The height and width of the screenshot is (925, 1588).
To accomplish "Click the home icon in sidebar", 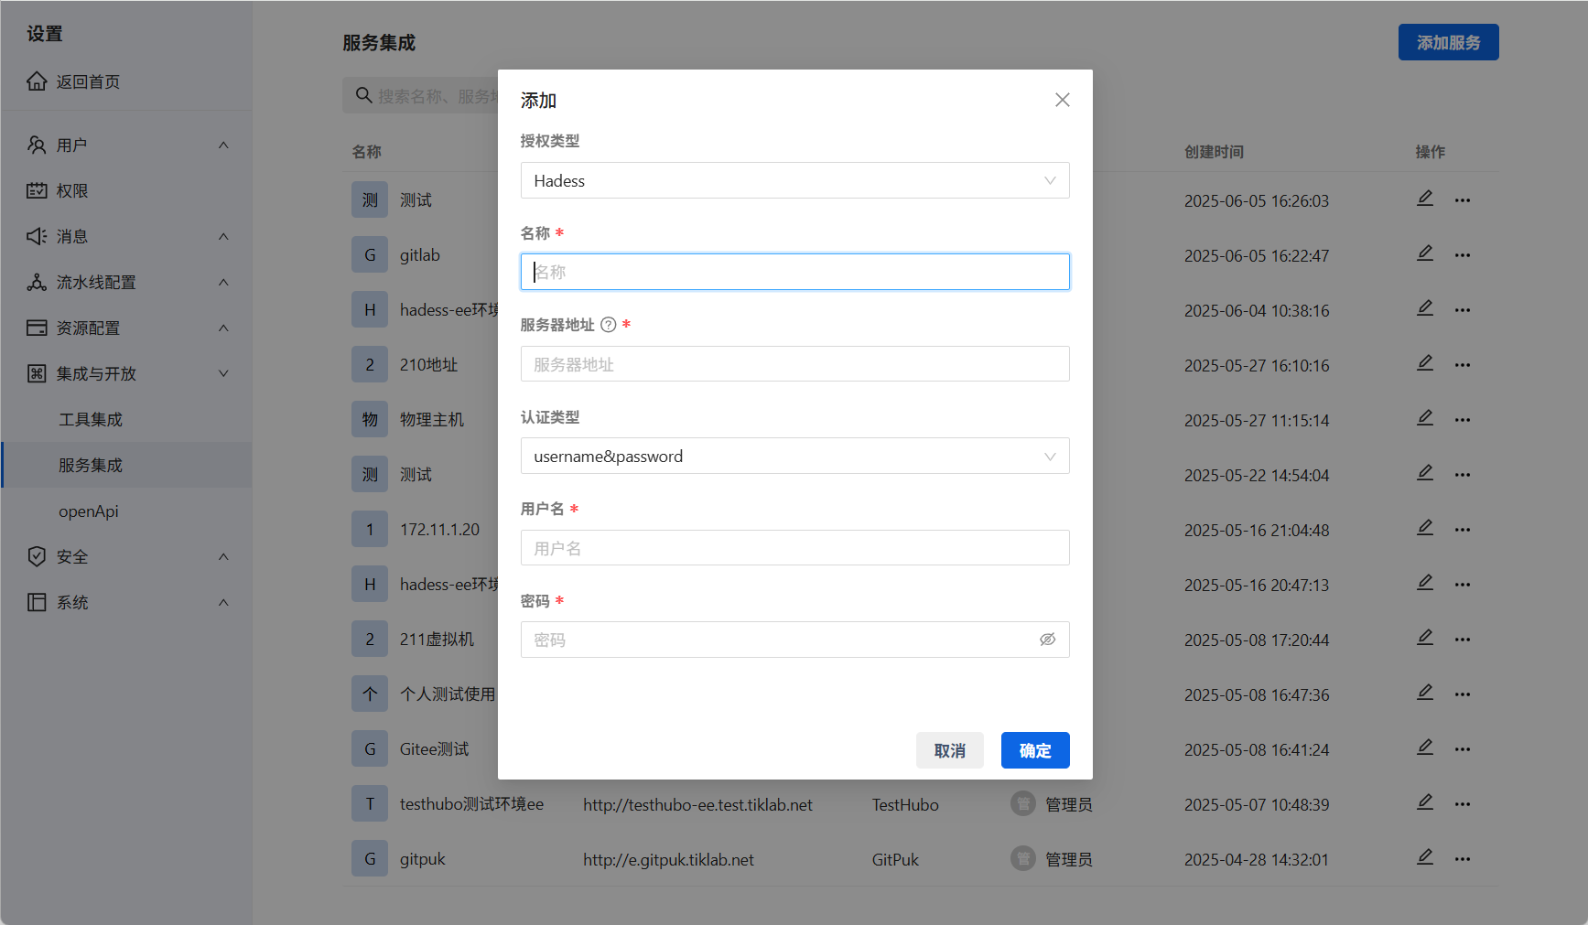I will click(x=37, y=81).
